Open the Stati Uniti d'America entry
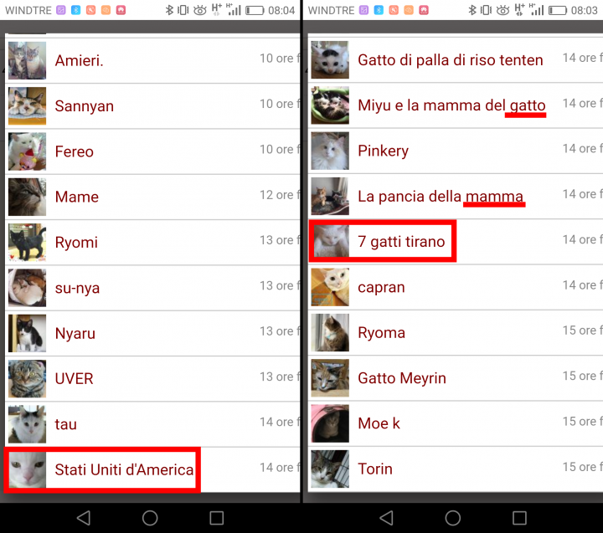This screenshot has width=603, height=533. [x=124, y=469]
